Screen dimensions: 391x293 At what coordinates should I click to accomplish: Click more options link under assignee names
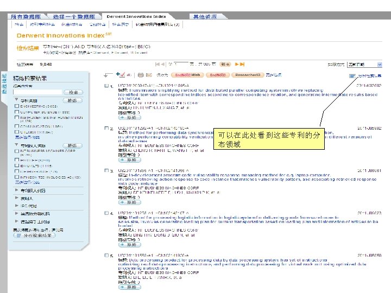(x=27, y=182)
